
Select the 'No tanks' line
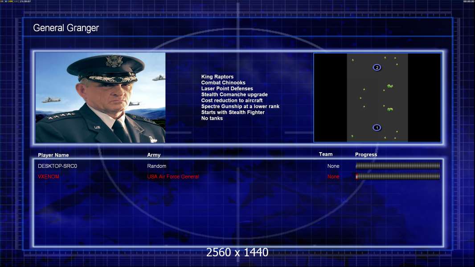pyautogui.click(x=212, y=118)
